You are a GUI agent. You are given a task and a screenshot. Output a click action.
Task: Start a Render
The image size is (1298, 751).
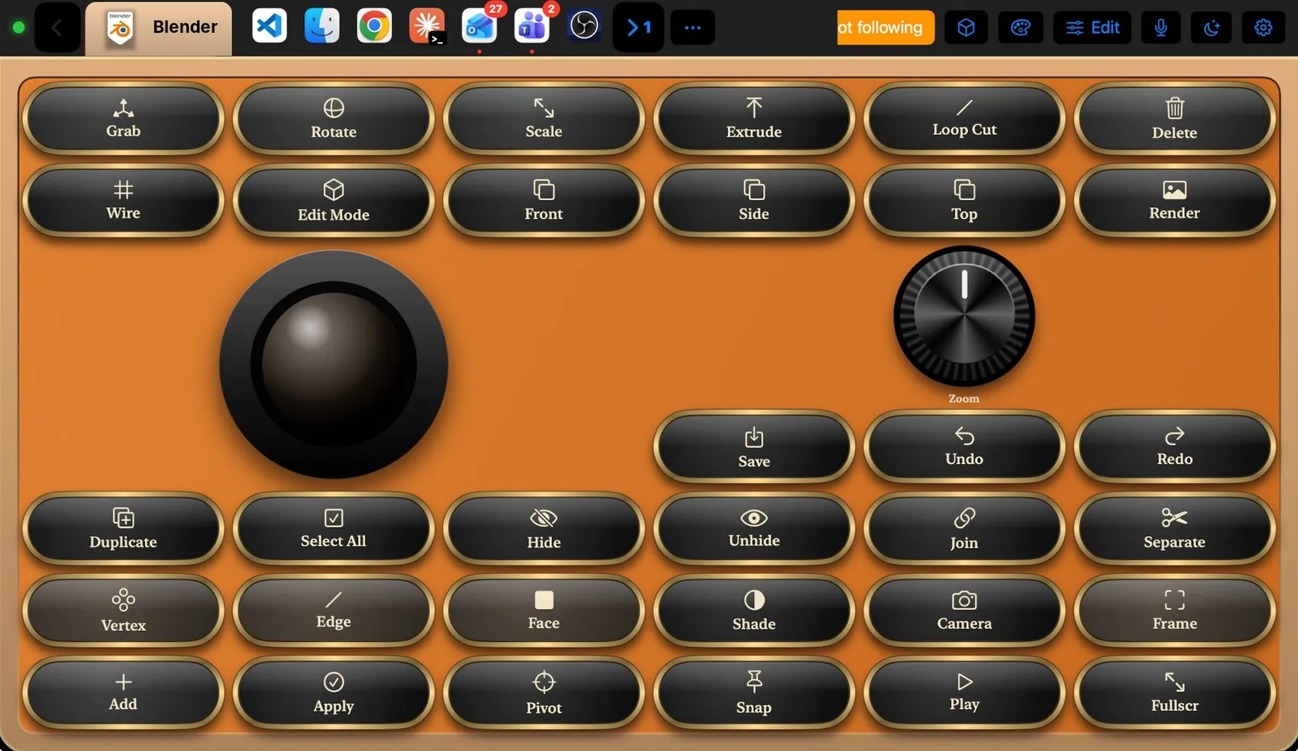[x=1174, y=201]
